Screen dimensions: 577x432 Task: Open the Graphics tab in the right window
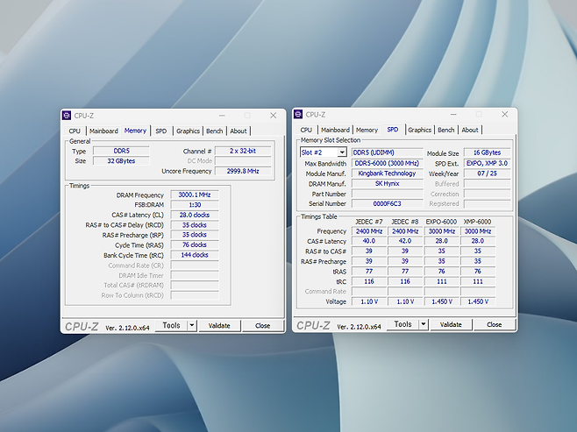point(420,131)
